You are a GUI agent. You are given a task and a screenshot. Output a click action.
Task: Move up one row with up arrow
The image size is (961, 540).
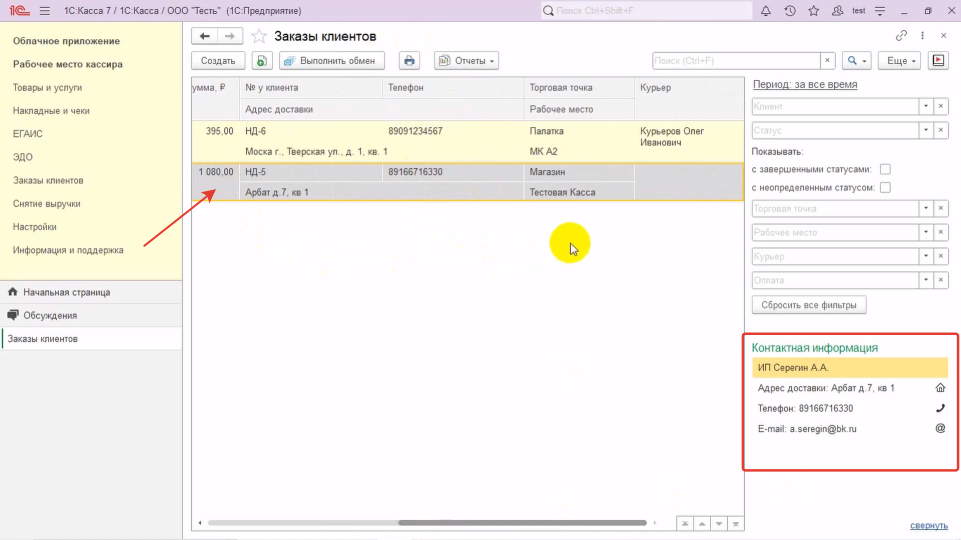(702, 523)
